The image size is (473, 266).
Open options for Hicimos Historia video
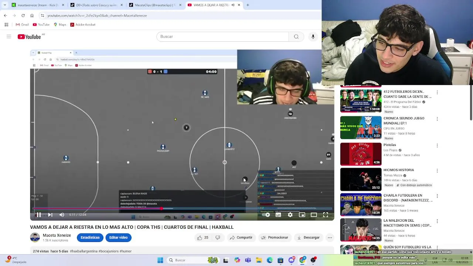(437, 171)
